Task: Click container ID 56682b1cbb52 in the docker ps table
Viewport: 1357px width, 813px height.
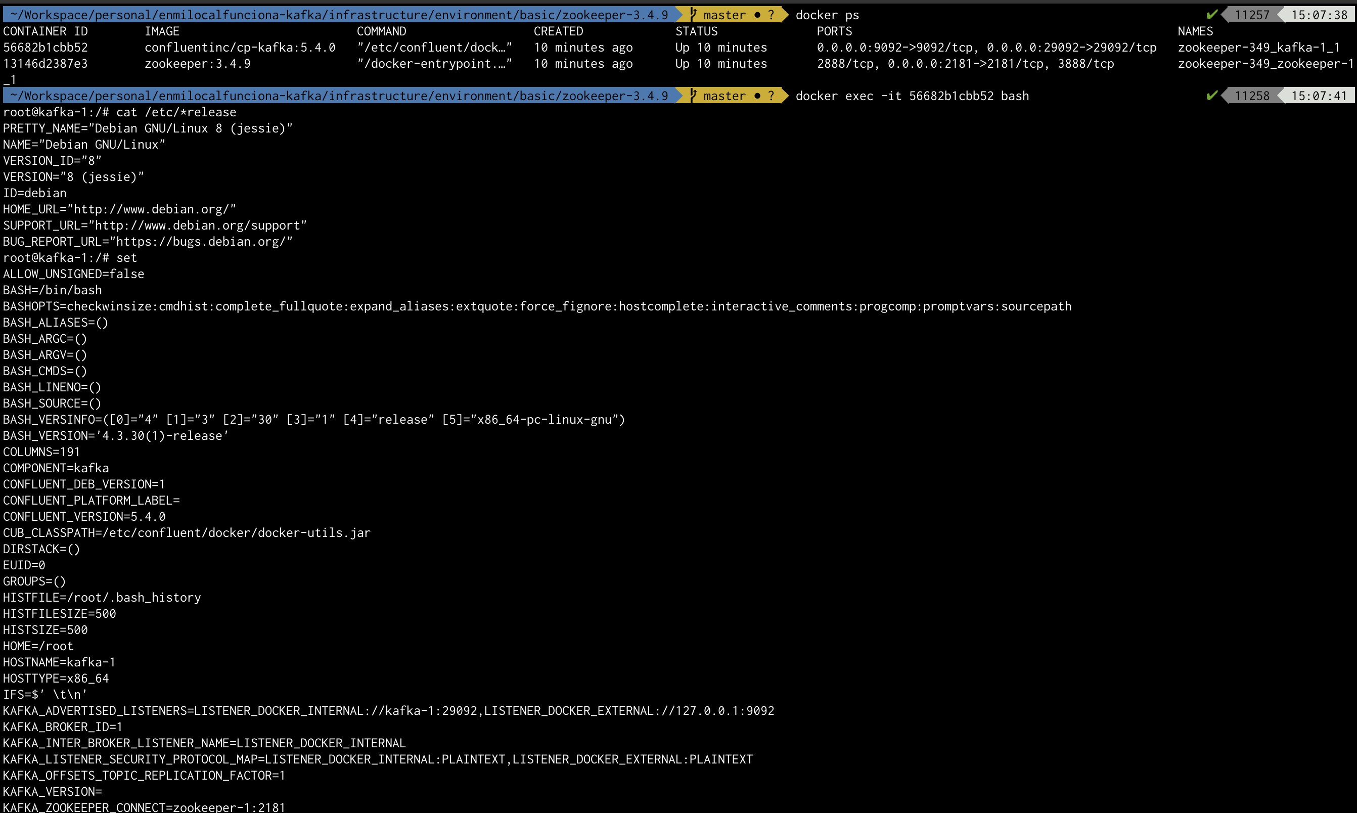Action: 46,48
